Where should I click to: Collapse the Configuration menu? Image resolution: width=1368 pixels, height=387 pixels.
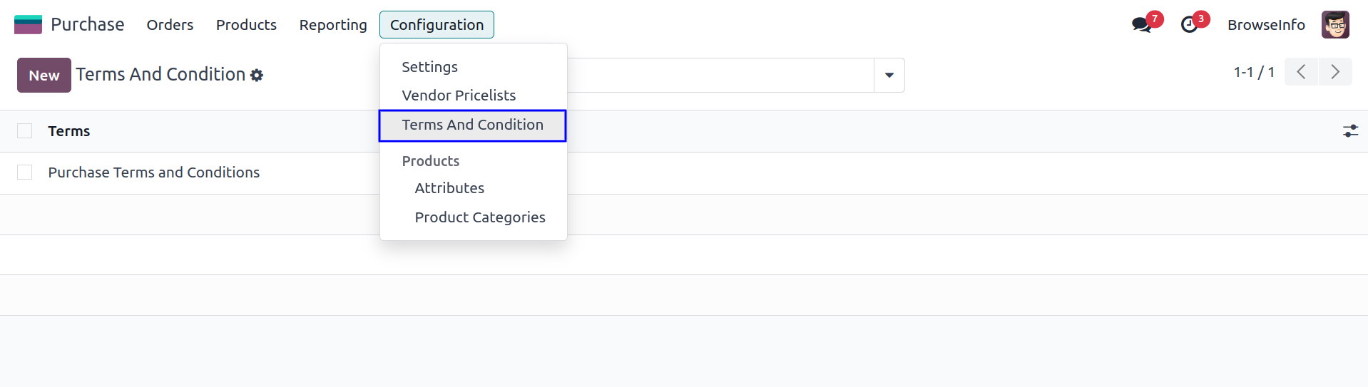click(437, 25)
